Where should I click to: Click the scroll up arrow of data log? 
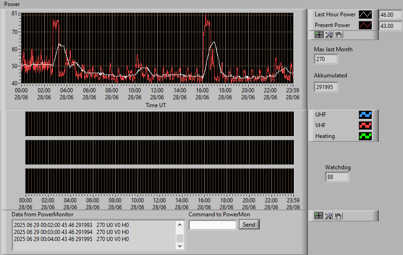[180, 225]
